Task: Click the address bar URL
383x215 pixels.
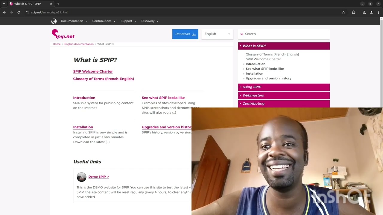Action: point(49,12)
